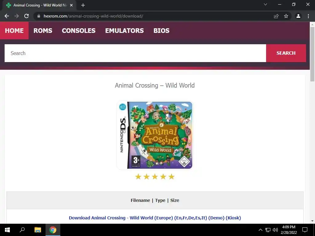This screenshot has width=315, height=236.
Task: Reload the current page
Action: [x=26, y=16]
